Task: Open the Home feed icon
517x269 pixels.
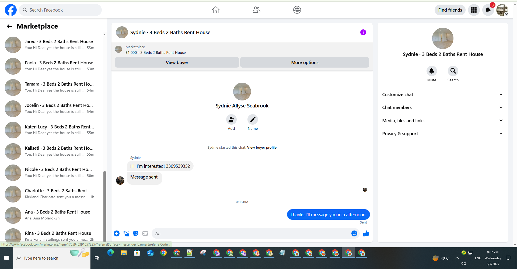Action: 216,10
